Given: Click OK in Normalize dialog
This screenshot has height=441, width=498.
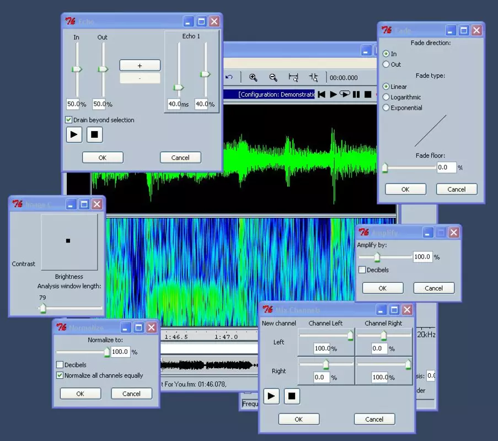Looking at the screenshot, I should coord(81,394).
